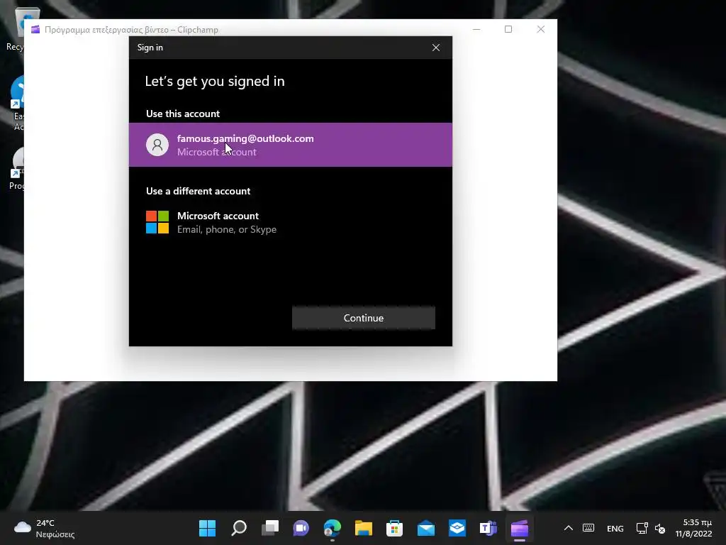726x545 pixels.
Task: Open Microsoft Store from taskbar
Action: [x=394, y=528]
